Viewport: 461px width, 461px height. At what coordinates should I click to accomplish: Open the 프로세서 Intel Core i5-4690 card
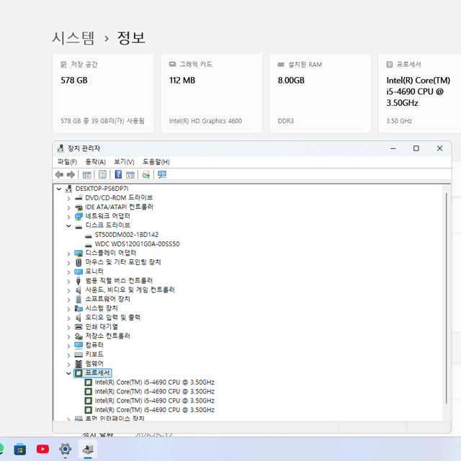(x=419, y=93)
